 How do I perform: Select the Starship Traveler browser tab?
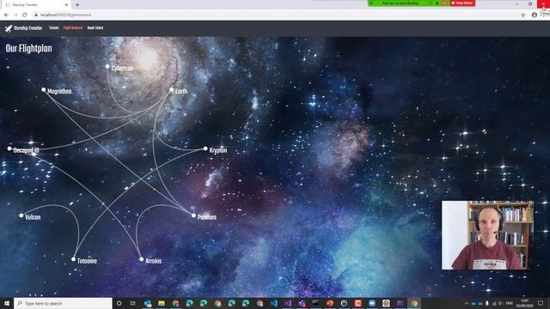coord(36,5)
